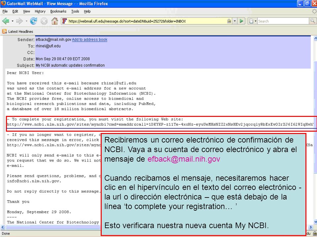317x237 pixels.
Task: Click the horizontal scrollbar right arrow
Action: coord(310,227)
